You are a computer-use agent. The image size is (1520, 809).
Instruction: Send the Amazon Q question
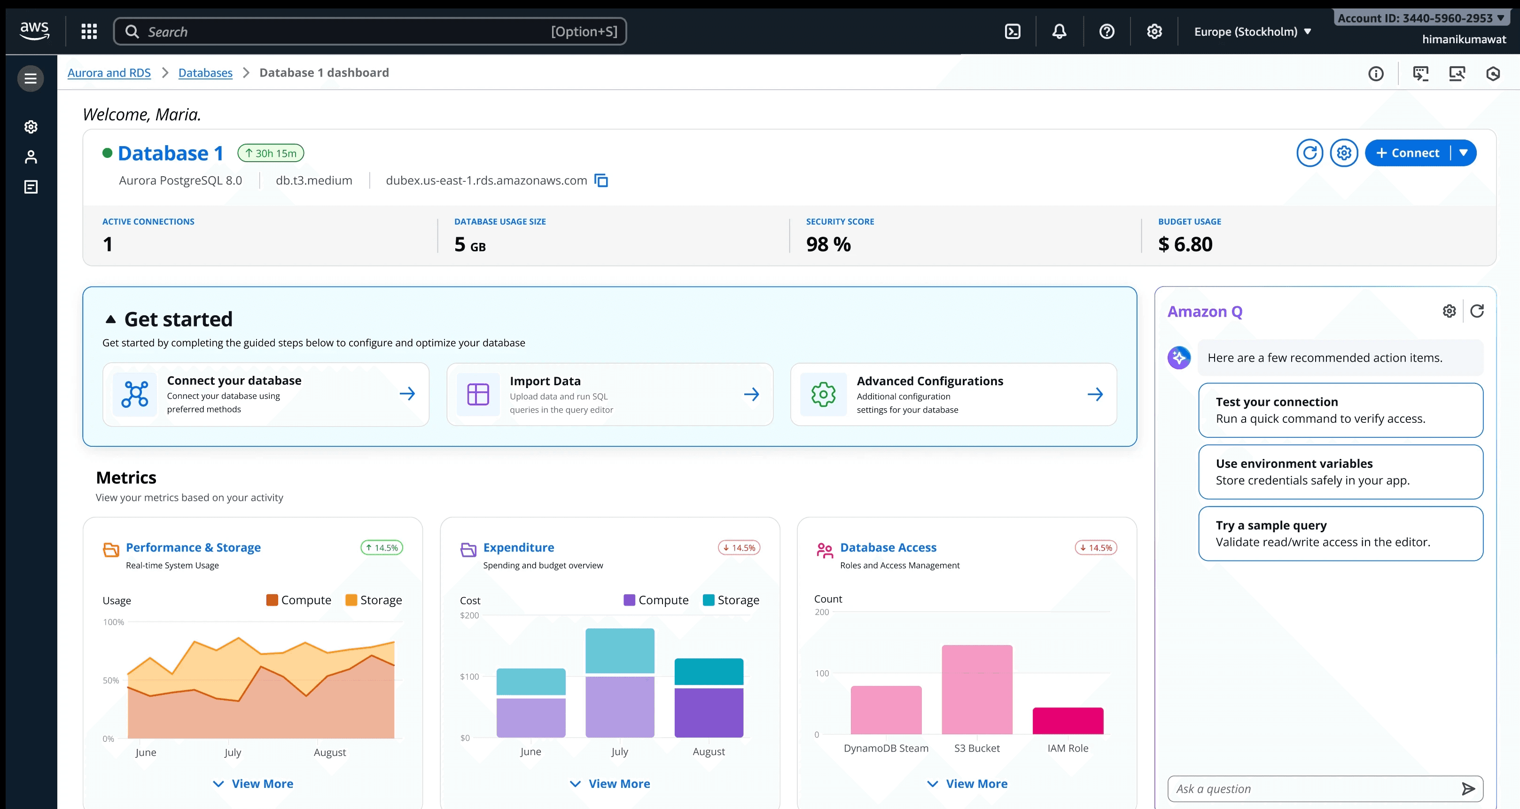(x=1467, y=789)
